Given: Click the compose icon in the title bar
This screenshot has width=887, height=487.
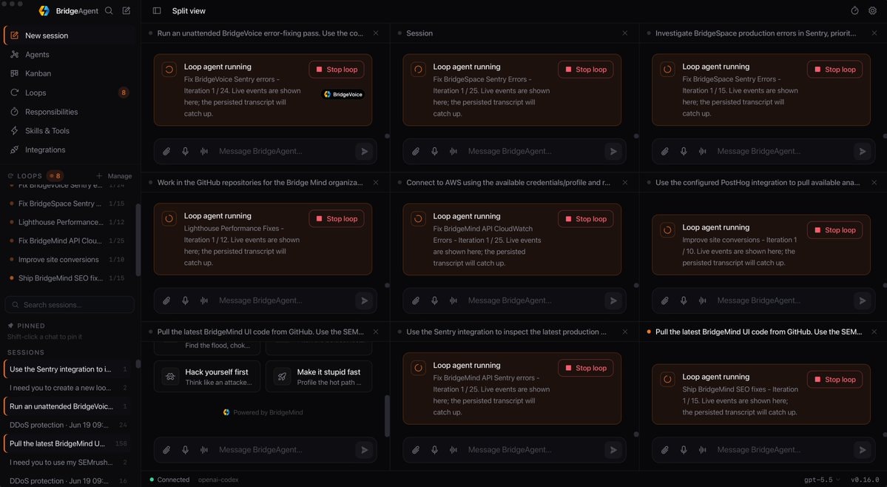Looking at the screenshot, I should coord(127,11).
